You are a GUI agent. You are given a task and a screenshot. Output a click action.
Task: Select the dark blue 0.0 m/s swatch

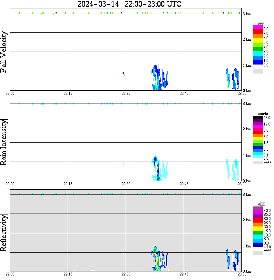[258, 63]
